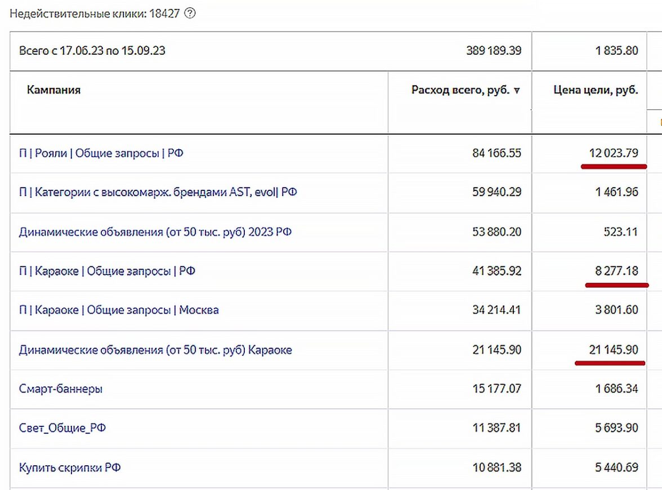Open Динамические объявления 2023 РФ campaign

point(155,232)
